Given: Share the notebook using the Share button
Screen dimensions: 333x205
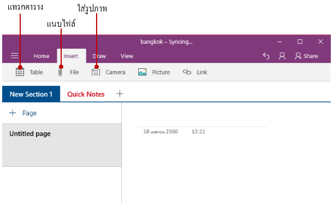Looking at the screenshot, I should 306,56.
